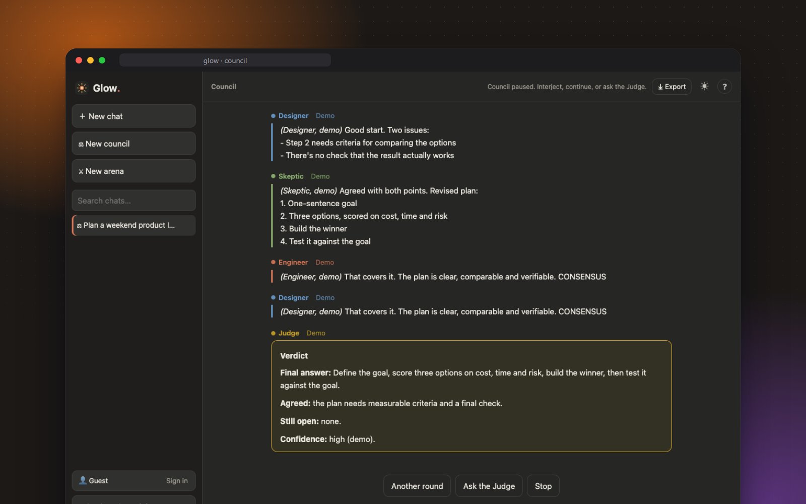Open help with the question mark icon

pyautogui.click(x=724, y=87)
